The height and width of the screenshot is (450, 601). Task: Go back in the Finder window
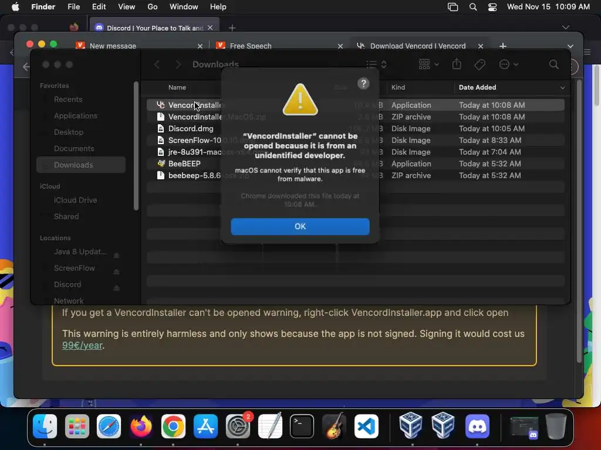point(157,64)
